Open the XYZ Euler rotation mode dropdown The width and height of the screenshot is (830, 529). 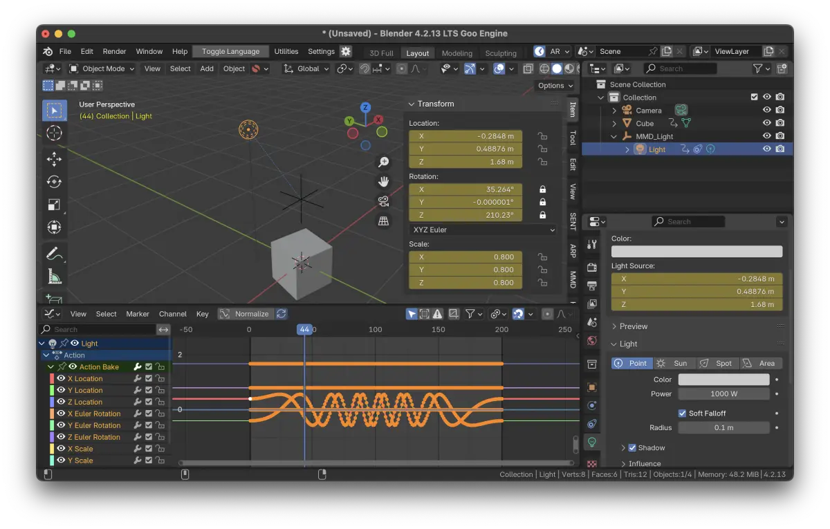point(483,230)
